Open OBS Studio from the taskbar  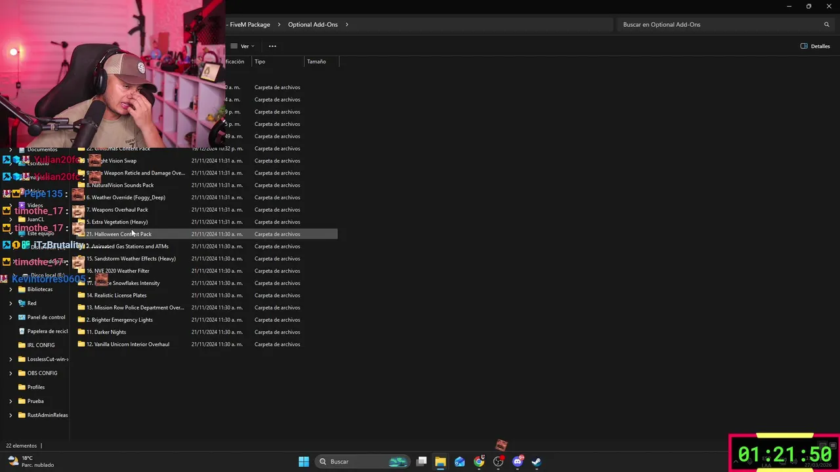[x=498, y=462]
